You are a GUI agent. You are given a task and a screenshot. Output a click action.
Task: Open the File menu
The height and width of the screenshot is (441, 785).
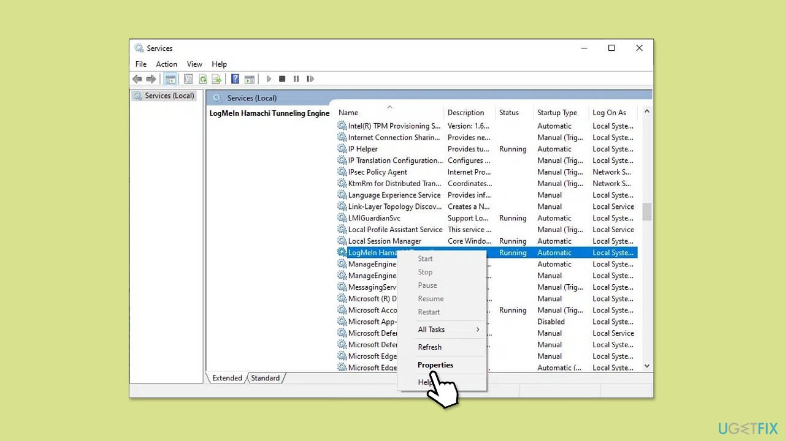141,64
